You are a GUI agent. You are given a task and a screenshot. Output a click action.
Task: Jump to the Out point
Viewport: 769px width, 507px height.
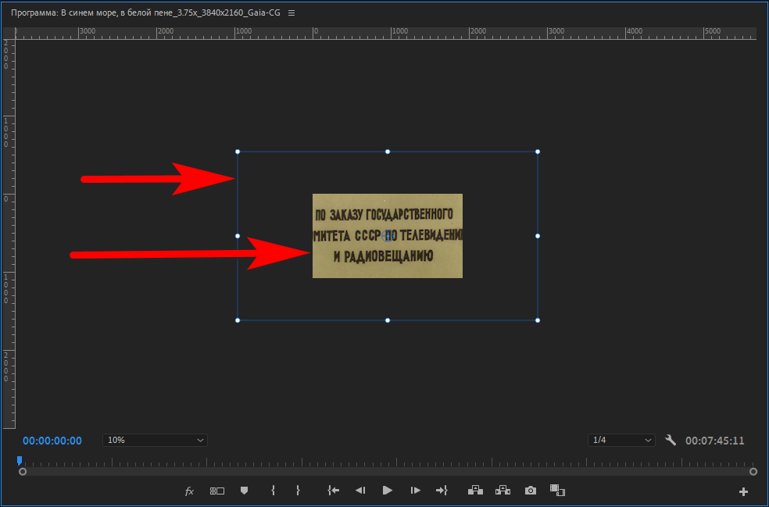point(442,491)
